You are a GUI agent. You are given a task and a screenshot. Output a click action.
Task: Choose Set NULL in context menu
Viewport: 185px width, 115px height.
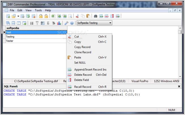[x=89, y=63]
